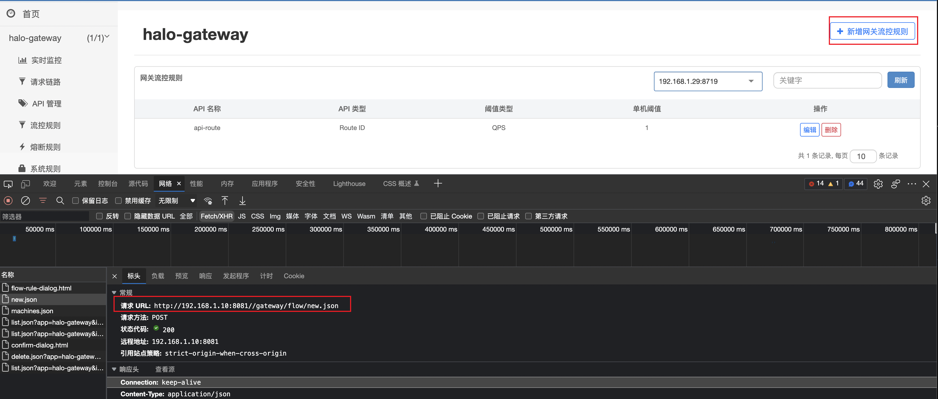Toggle the network filter funnel icon

click(x=43, y=201)
